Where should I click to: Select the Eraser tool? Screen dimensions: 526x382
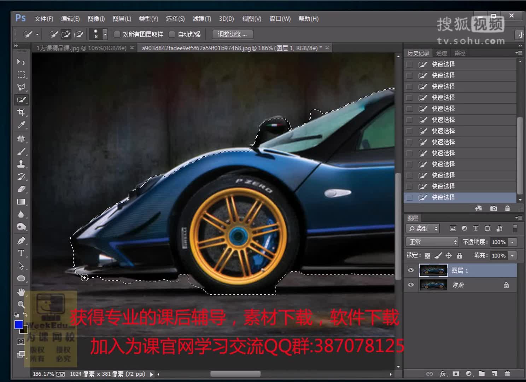[21, 189]
